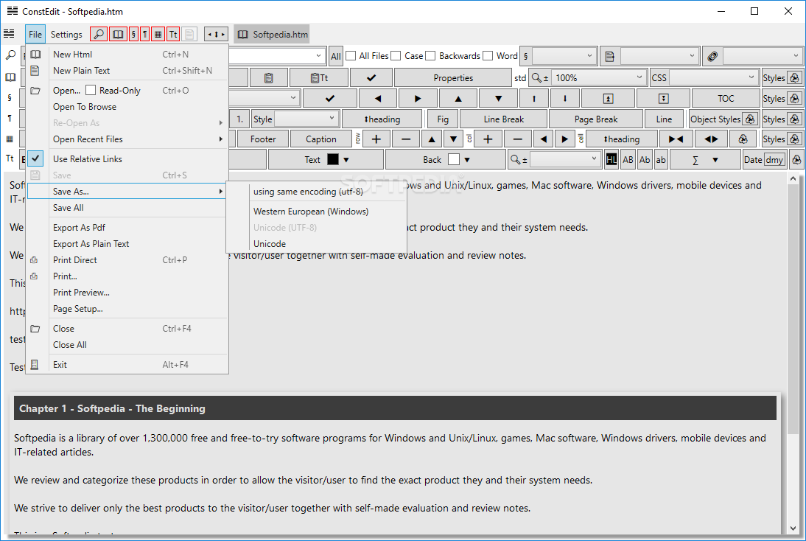Enable the Case checkbox

point(396,55)
